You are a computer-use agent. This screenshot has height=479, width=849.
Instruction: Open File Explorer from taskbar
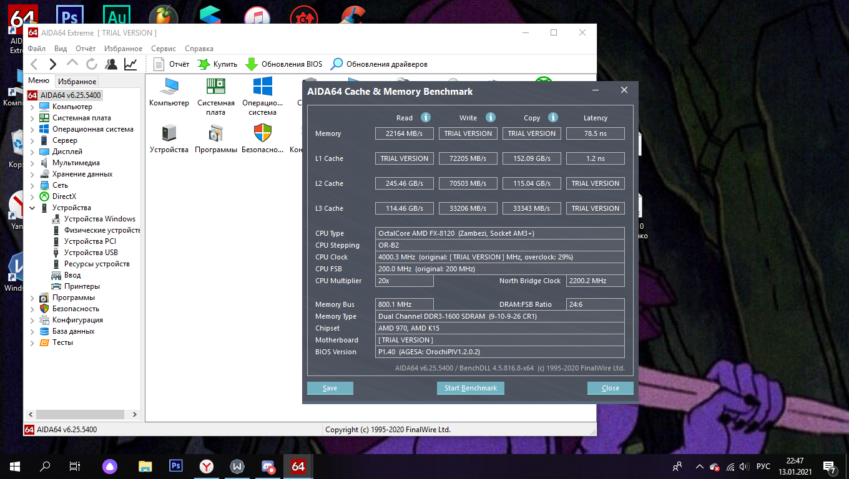click(x=145, y=466)
